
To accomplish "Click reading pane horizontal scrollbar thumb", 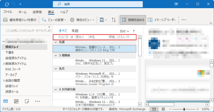I will 161,104.
